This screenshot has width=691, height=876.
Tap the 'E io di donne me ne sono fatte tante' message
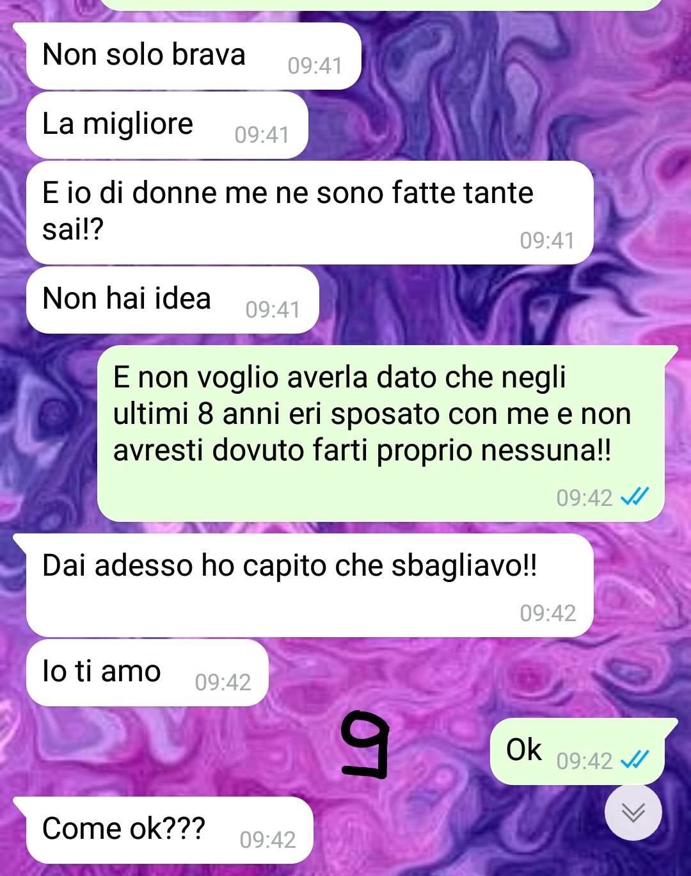coord(310,213)
